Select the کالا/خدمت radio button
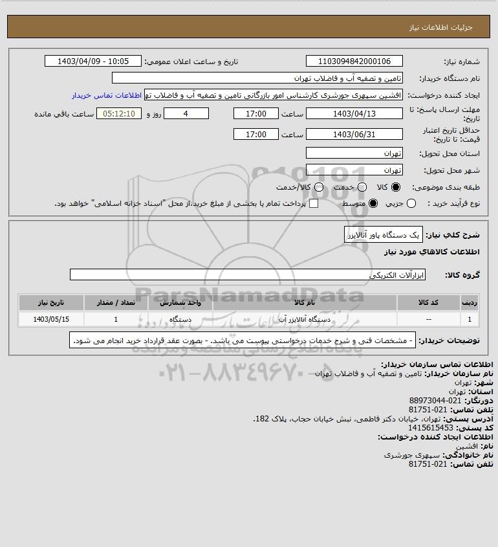This screenshot has width=498, height=547. pos(318,187)
